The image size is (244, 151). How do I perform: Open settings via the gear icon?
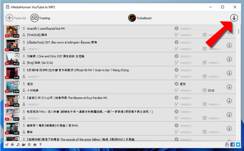(12, 145)
